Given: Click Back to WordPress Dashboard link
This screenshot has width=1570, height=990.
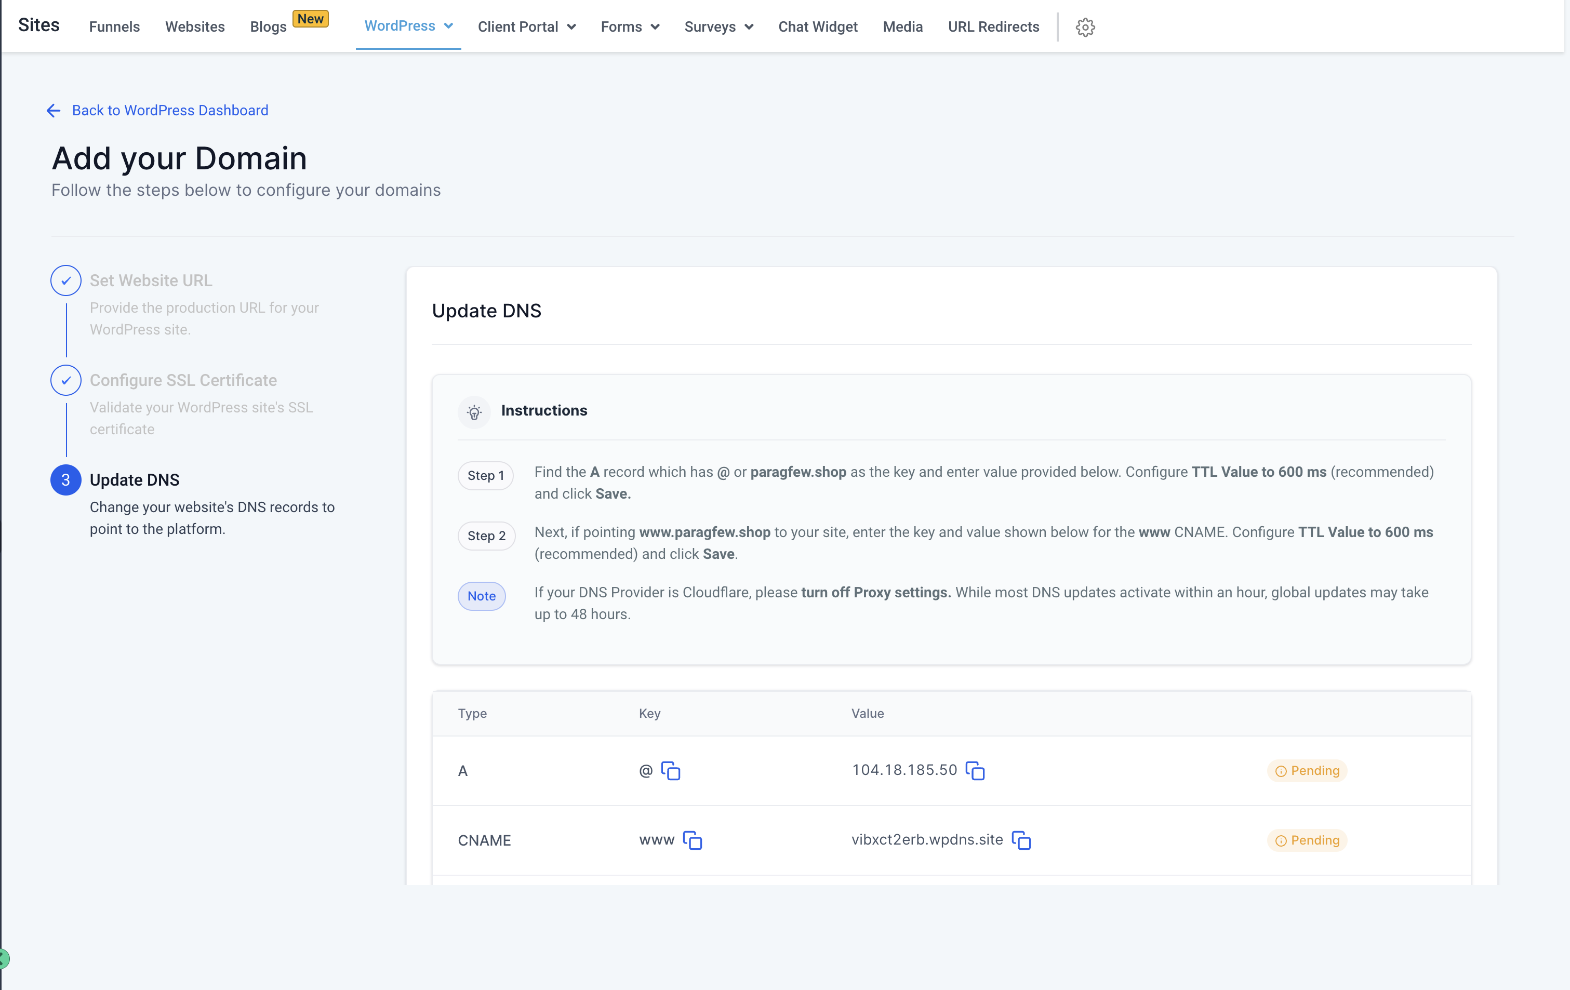Looking at the screenshot, I should pyautogui.click(x=170, y=110).
